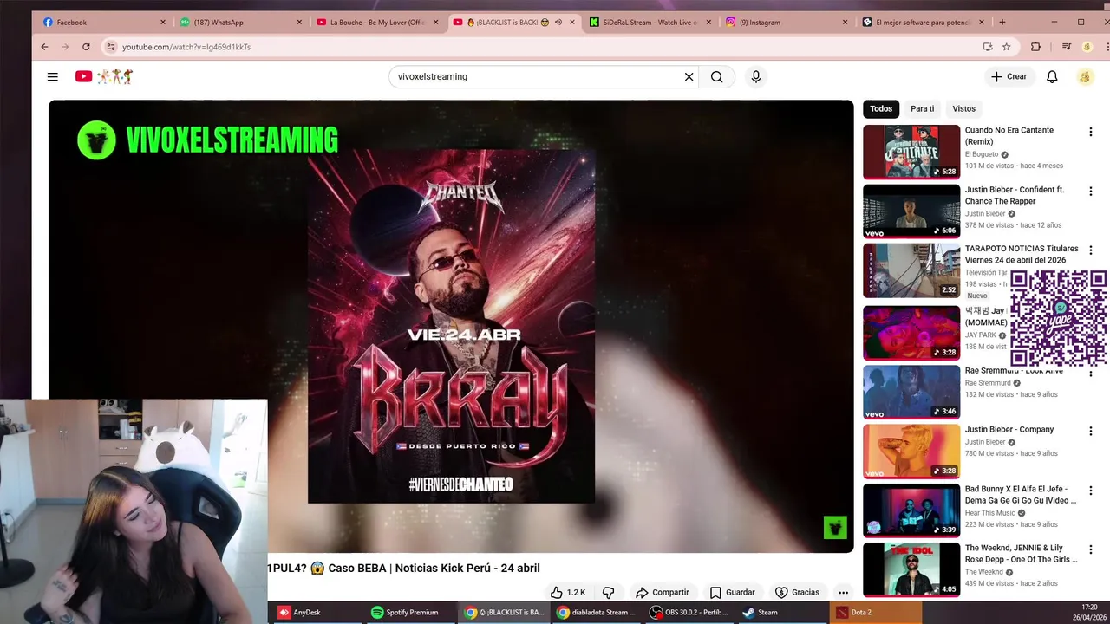Open Justin Bieber - Company thumbnail
This screenshot has width=1110, height=624.
pos(911,451)
